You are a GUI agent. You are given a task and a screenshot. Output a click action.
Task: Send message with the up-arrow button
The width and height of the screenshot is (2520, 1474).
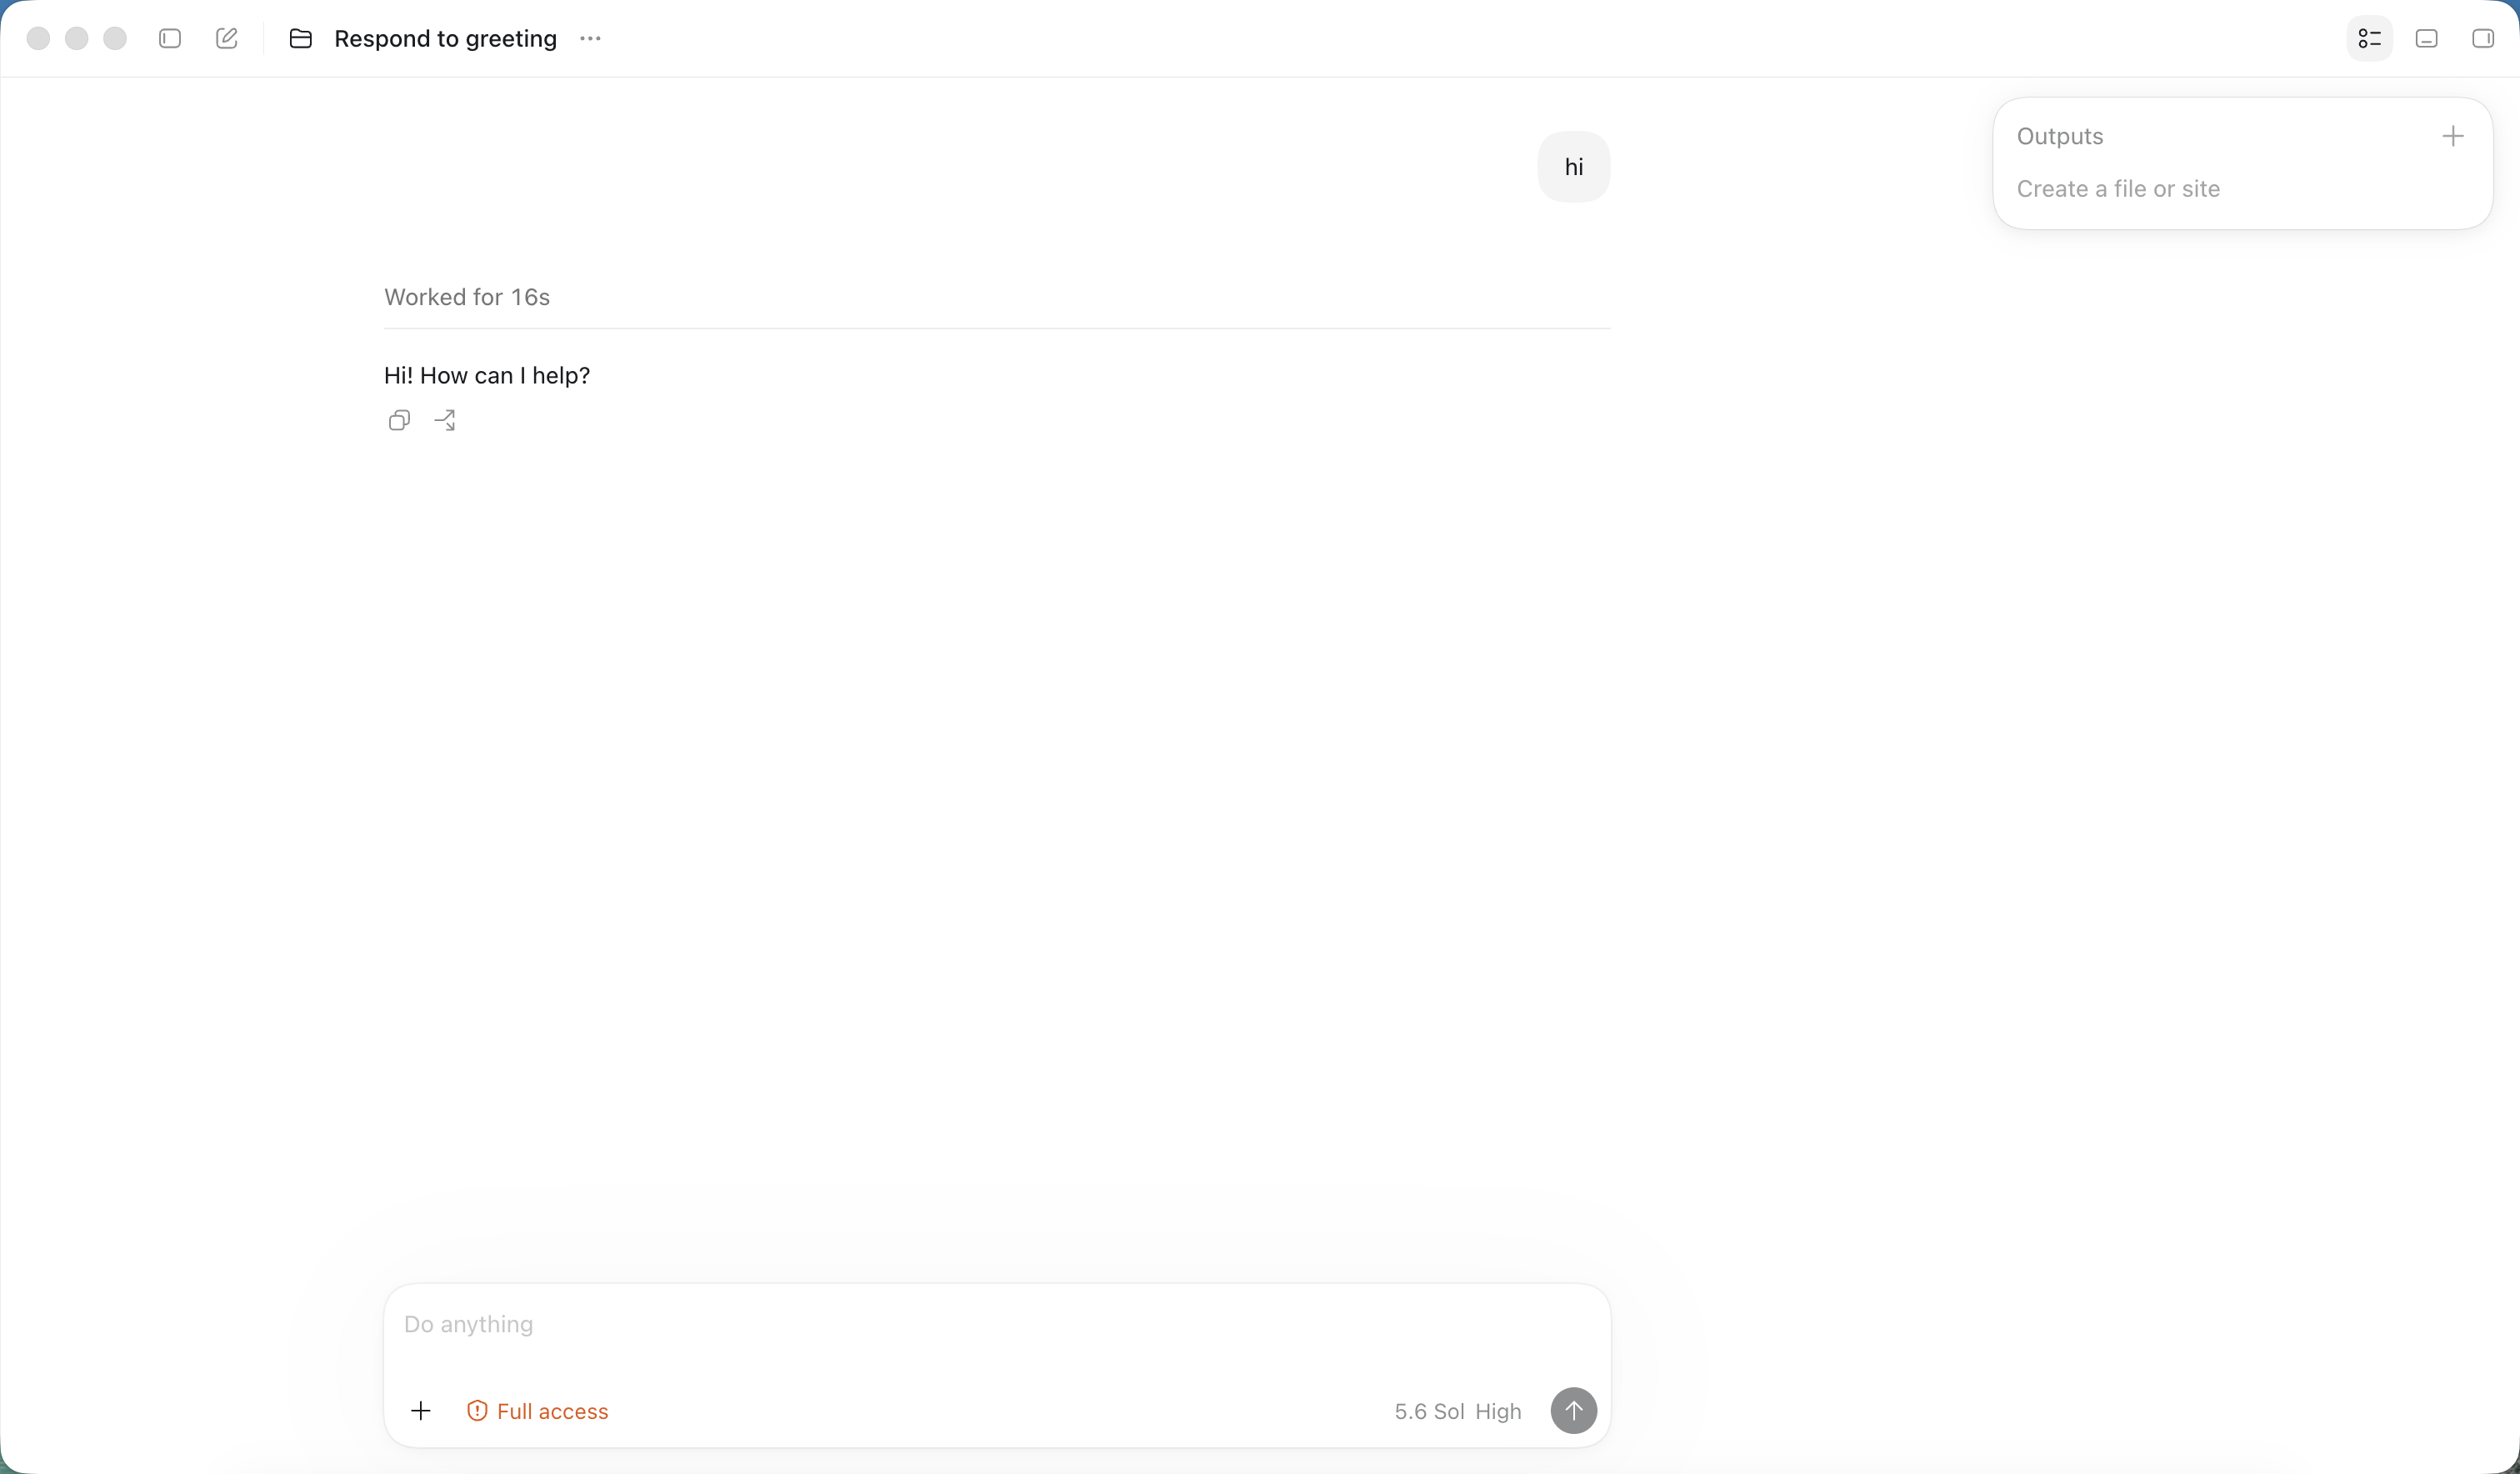point(1573,1411)
